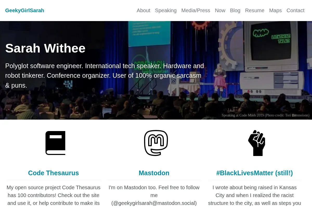Open the Resume navigation item

pos(255,10)
